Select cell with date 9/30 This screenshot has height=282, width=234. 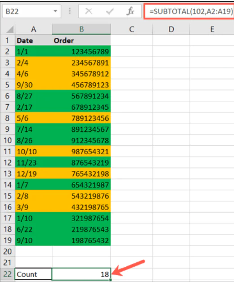point(33,85)
